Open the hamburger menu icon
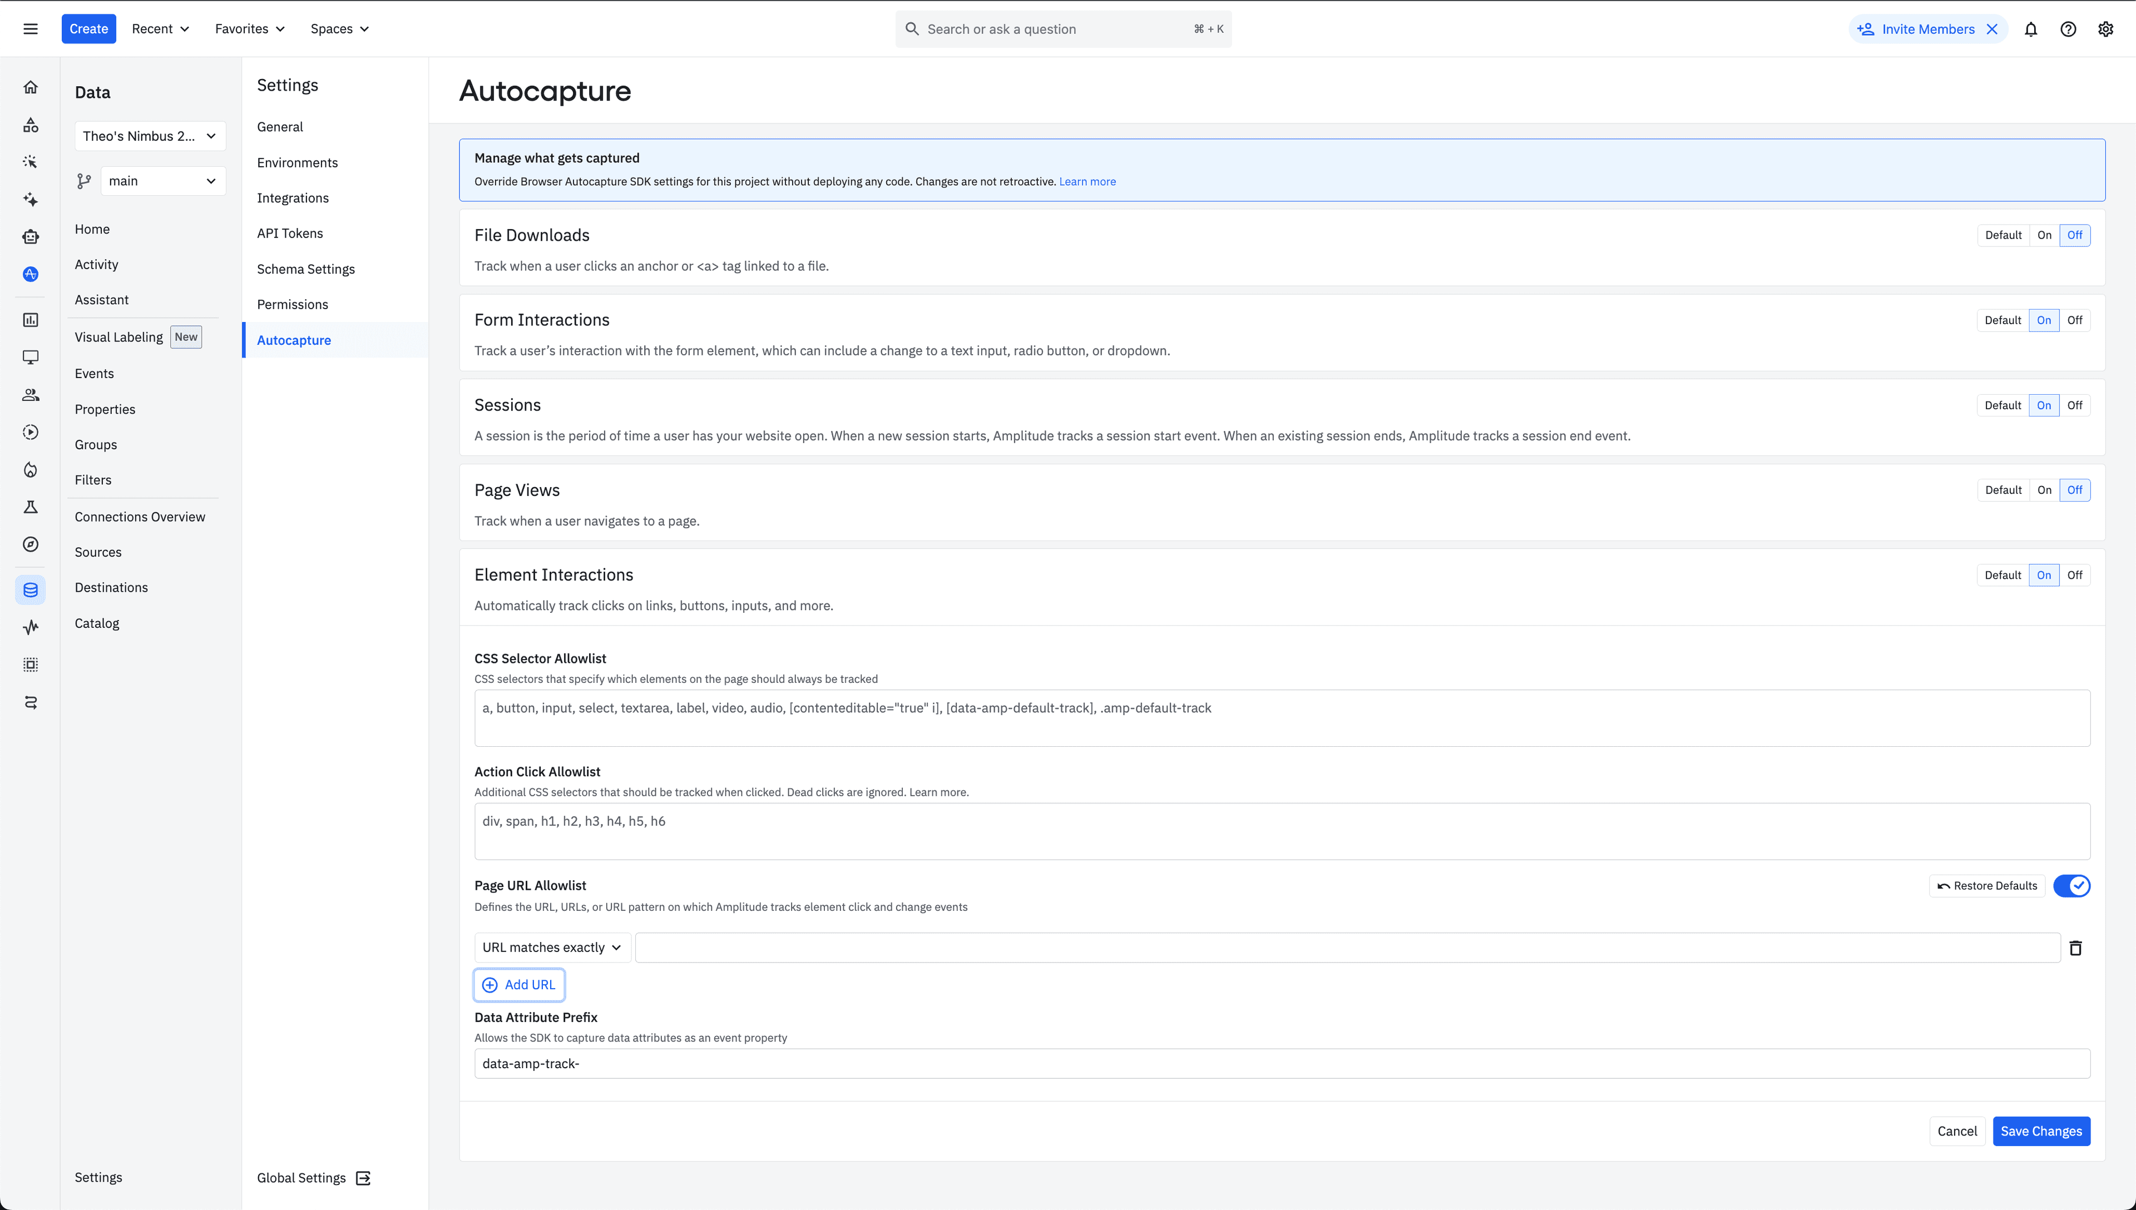 tap(31, 29)
